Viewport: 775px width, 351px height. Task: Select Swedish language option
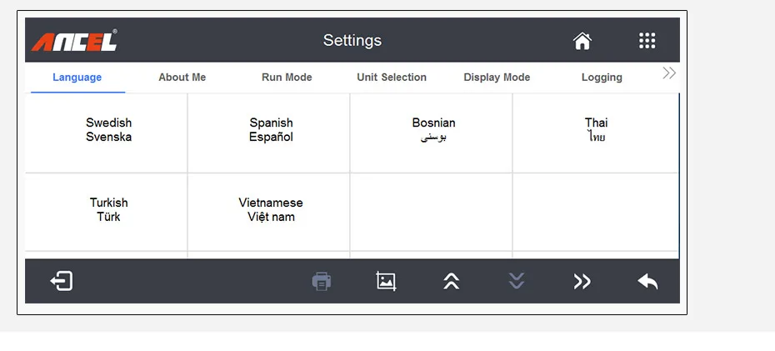(x=108, y=130)
